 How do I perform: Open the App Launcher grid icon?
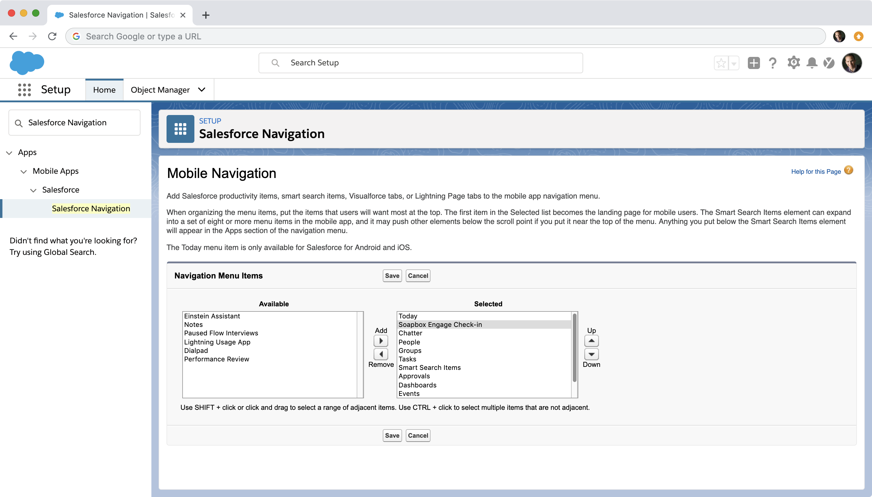[x=24, y=90]
